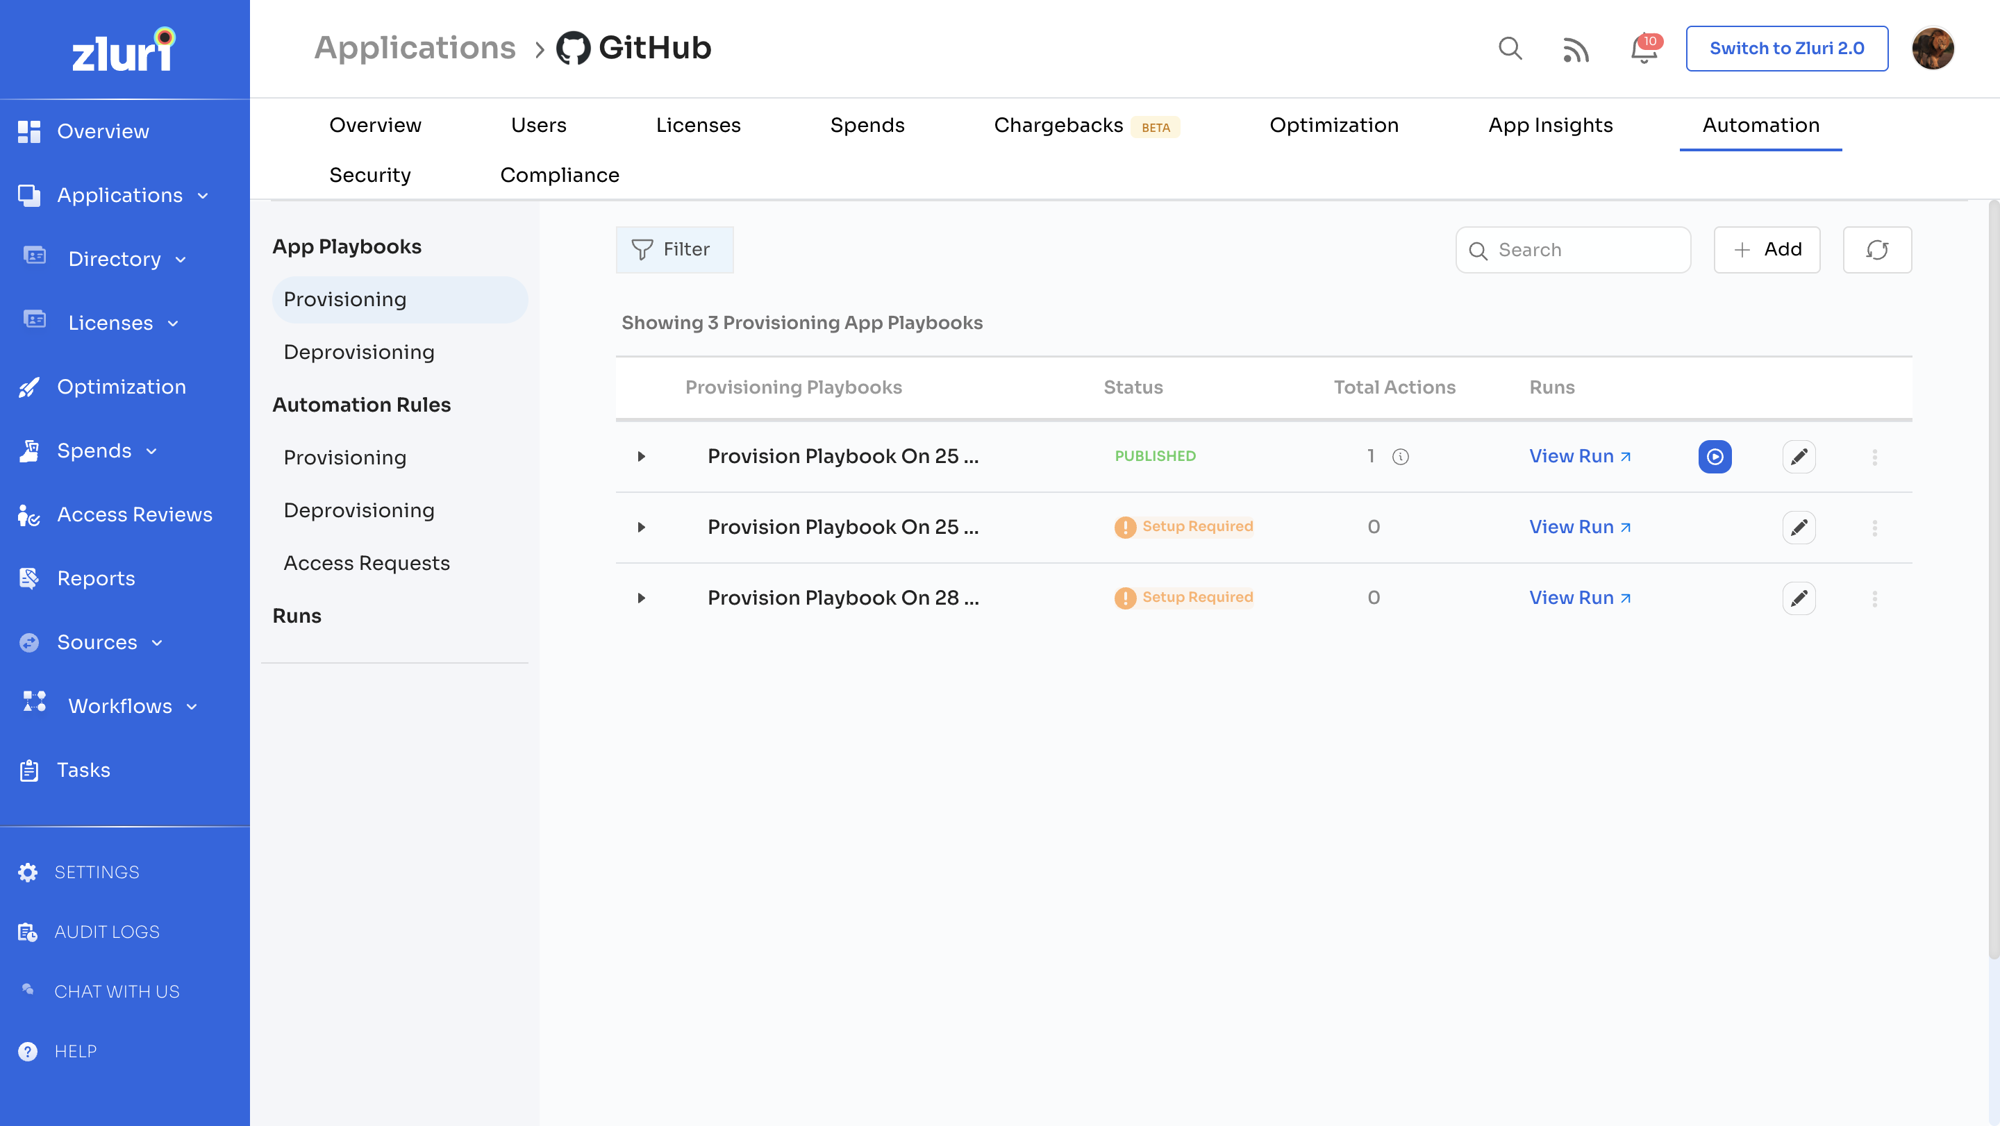This screenshot has width=2000, height=1126.
Task: Expand the Directory sidebar chevron
Action: point(180,259)
